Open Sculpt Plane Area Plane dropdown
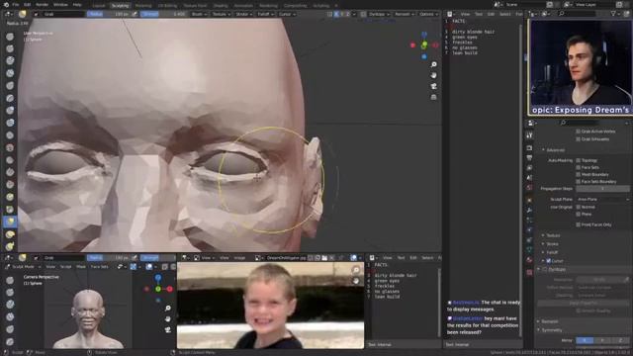The image size is (633, 356). (603, 200)
